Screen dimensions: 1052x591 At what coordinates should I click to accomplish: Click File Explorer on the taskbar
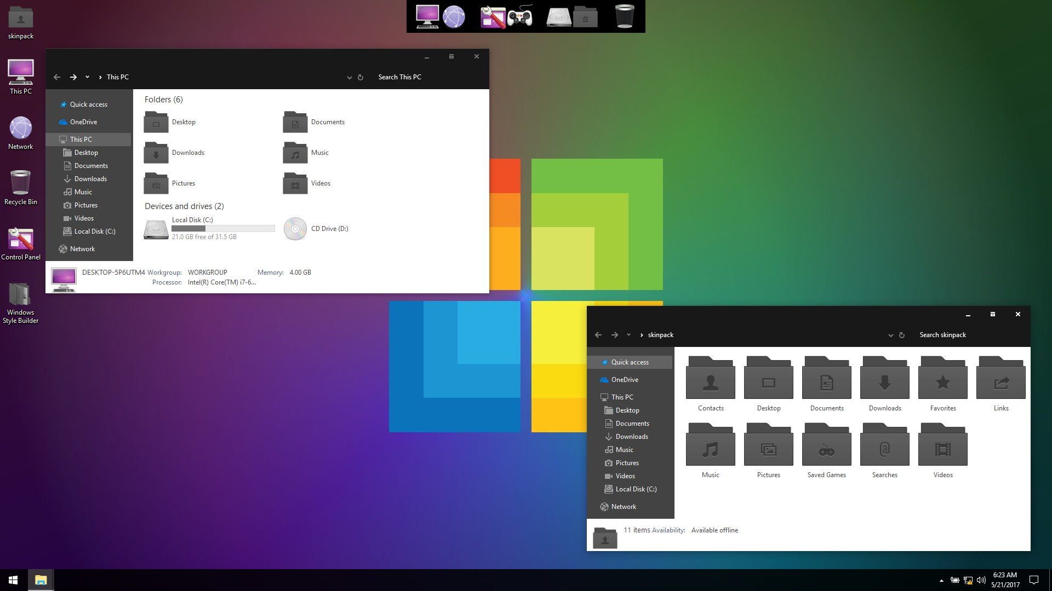[x=41, y=580]
